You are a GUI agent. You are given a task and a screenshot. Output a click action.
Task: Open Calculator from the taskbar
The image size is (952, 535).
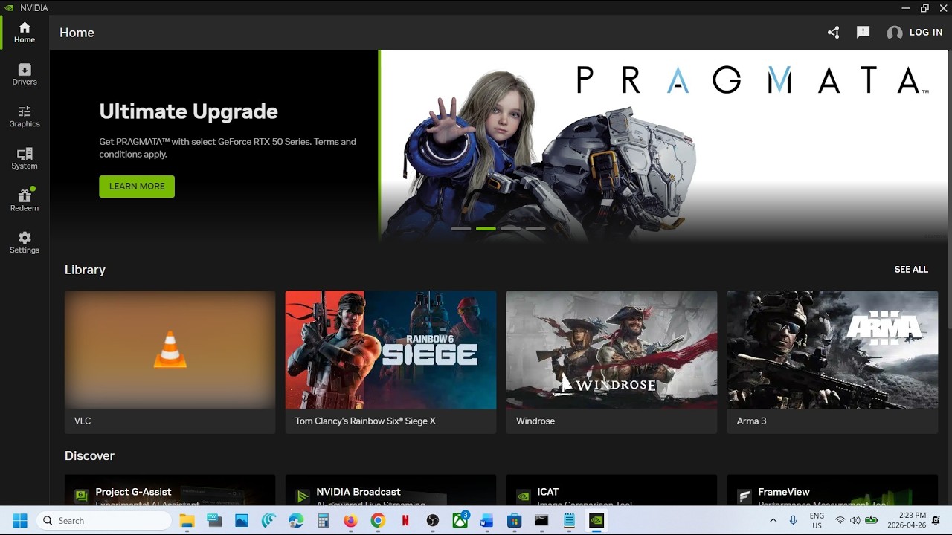[324, 521]
